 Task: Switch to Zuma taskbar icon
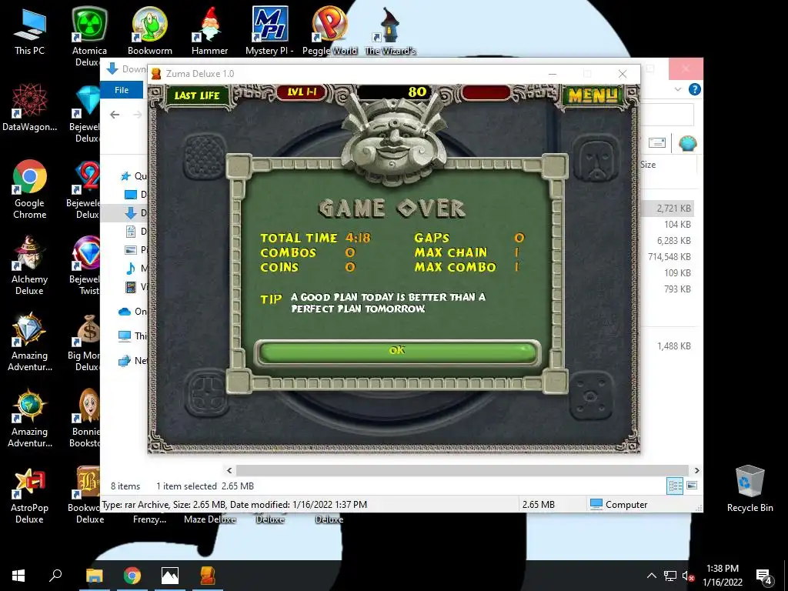click(x=208, y=576)
